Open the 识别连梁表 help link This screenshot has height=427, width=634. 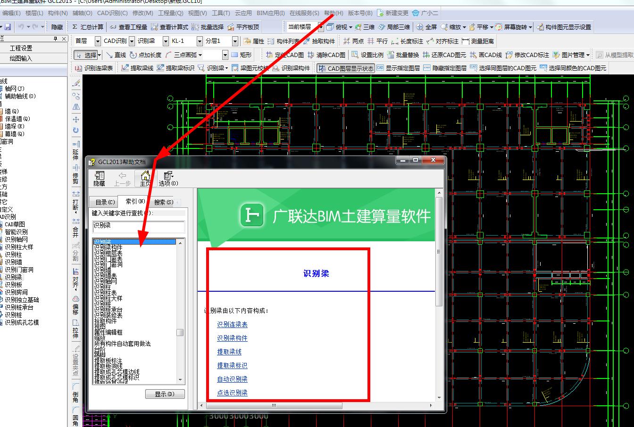232,324
